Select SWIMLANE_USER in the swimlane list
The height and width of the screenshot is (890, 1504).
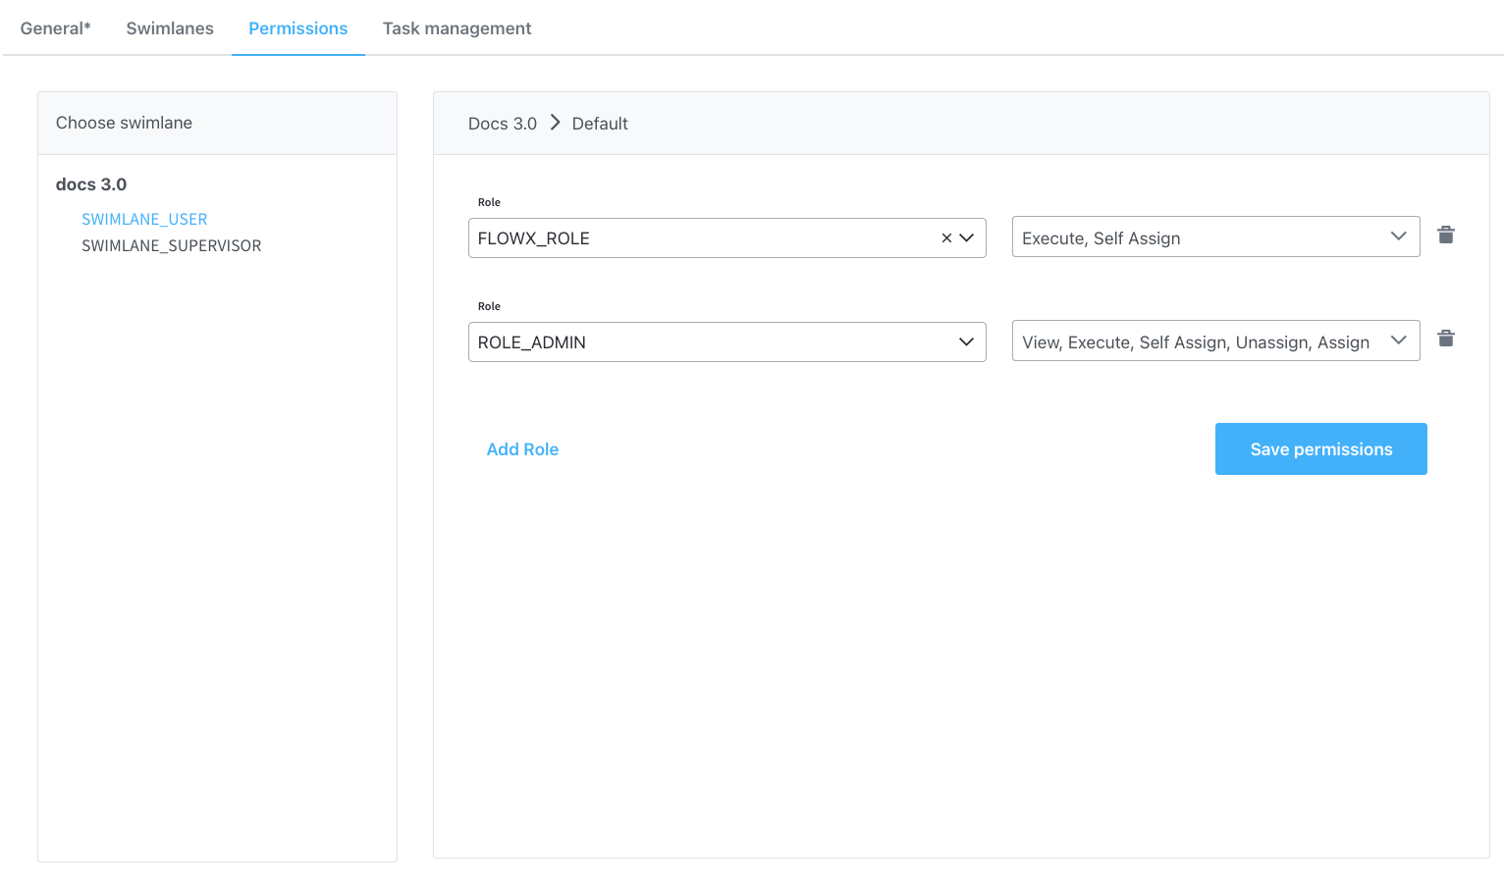pos(144,219)
